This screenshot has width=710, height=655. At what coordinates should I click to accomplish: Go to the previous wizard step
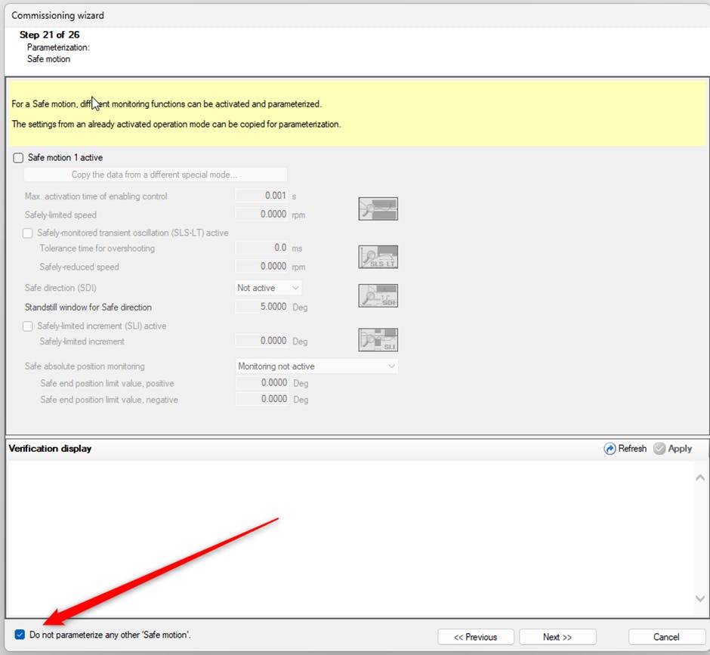[475, 637]
